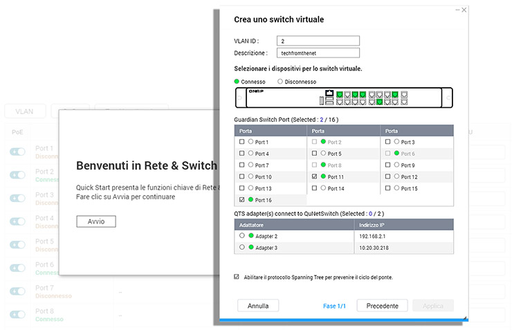Focus the Descrizione text field
The image size is (512, 330).
(x=318, y=53)
